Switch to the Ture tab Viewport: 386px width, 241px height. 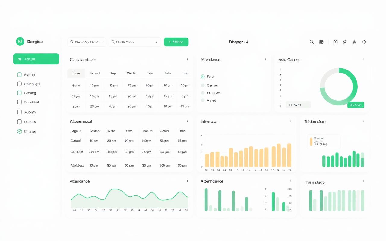[x=76, y=73]
